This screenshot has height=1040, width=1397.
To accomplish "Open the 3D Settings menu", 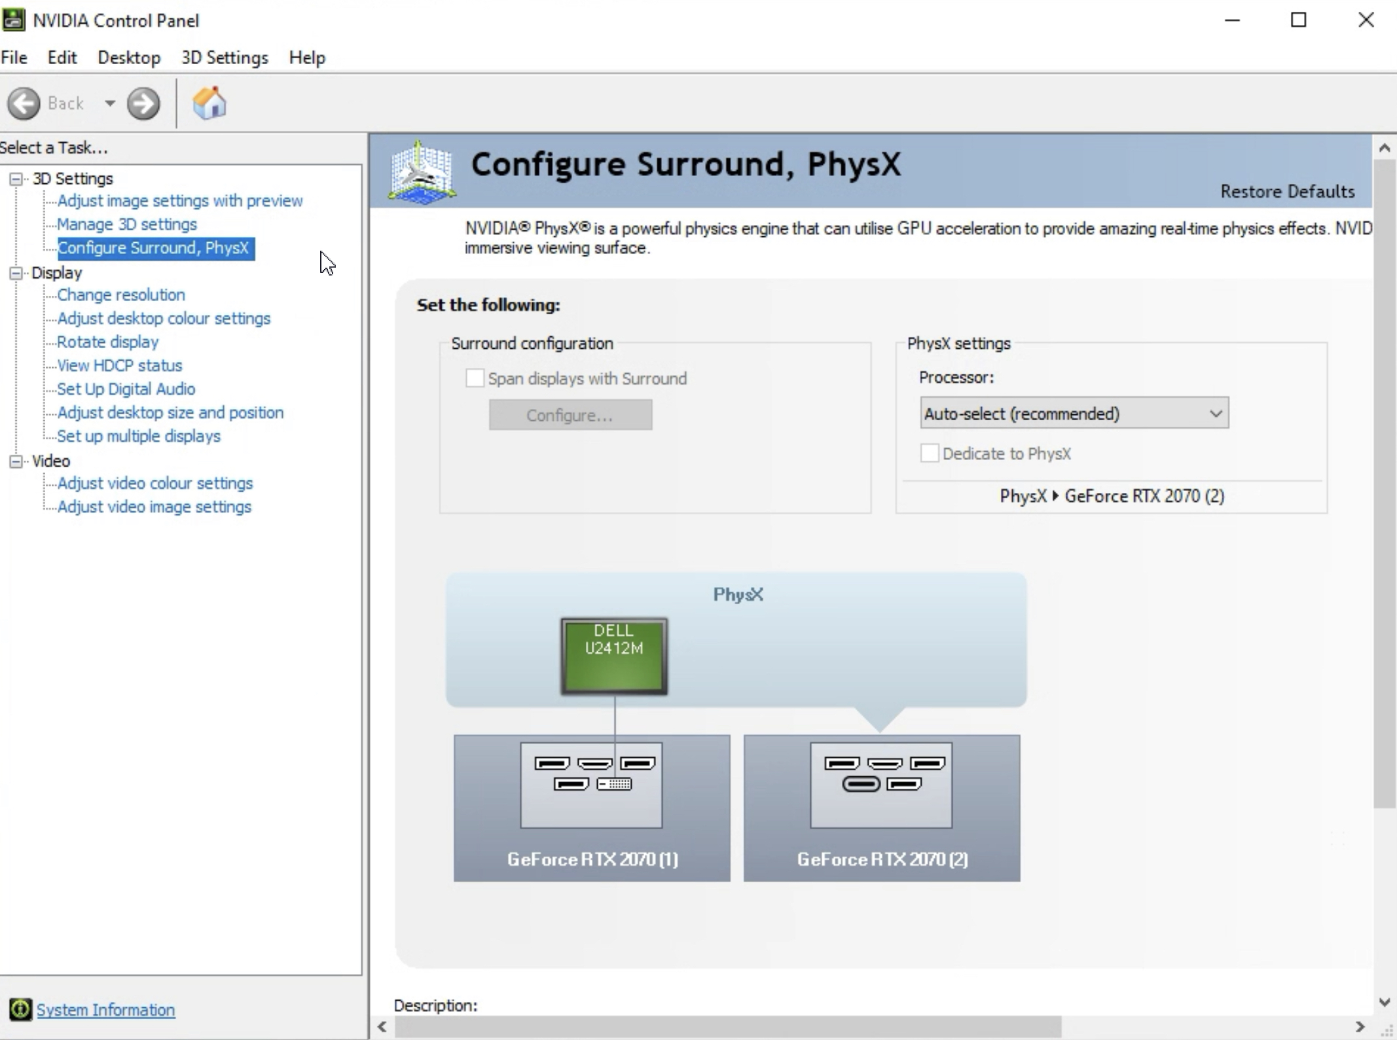I will click(x=225, y=58).
